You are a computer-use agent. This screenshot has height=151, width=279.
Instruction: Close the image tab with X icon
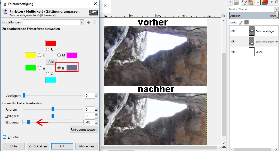pyautogui.click(x=105, y=5)
